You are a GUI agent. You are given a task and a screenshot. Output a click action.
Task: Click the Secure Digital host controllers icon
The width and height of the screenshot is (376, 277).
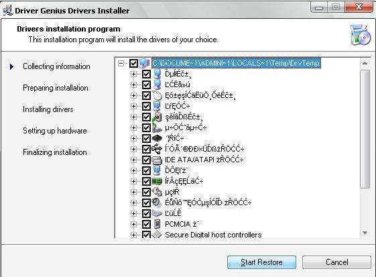click(x=157, y=235)
